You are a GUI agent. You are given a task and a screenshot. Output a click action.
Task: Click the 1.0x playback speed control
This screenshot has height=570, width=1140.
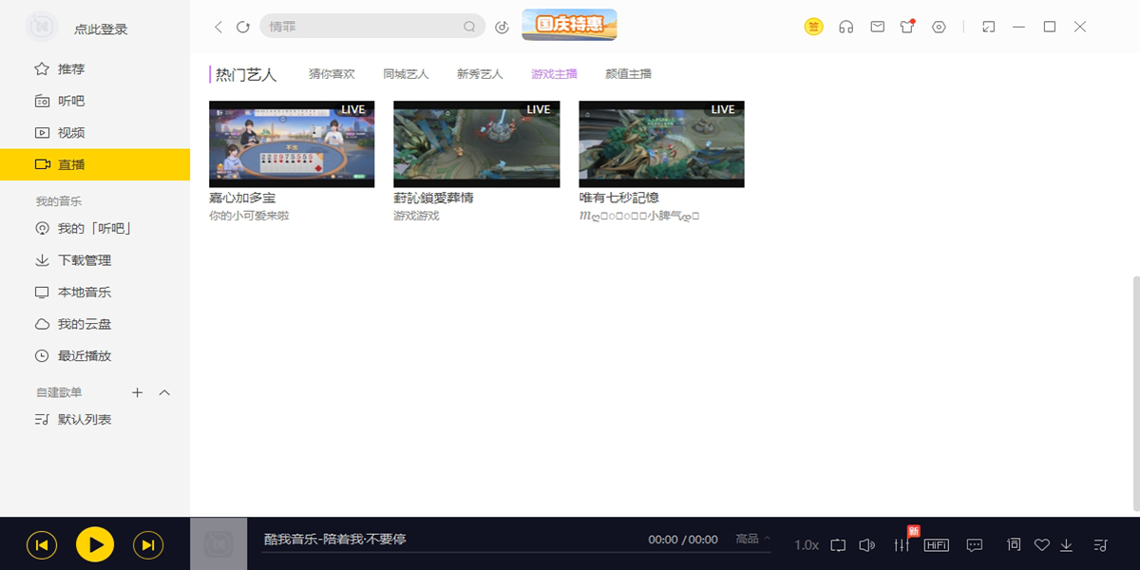coord(807,545)
